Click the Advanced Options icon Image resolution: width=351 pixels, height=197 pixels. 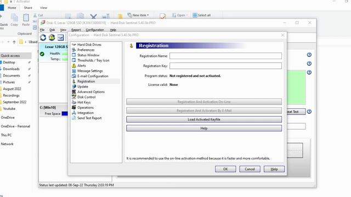click(74, 91)
